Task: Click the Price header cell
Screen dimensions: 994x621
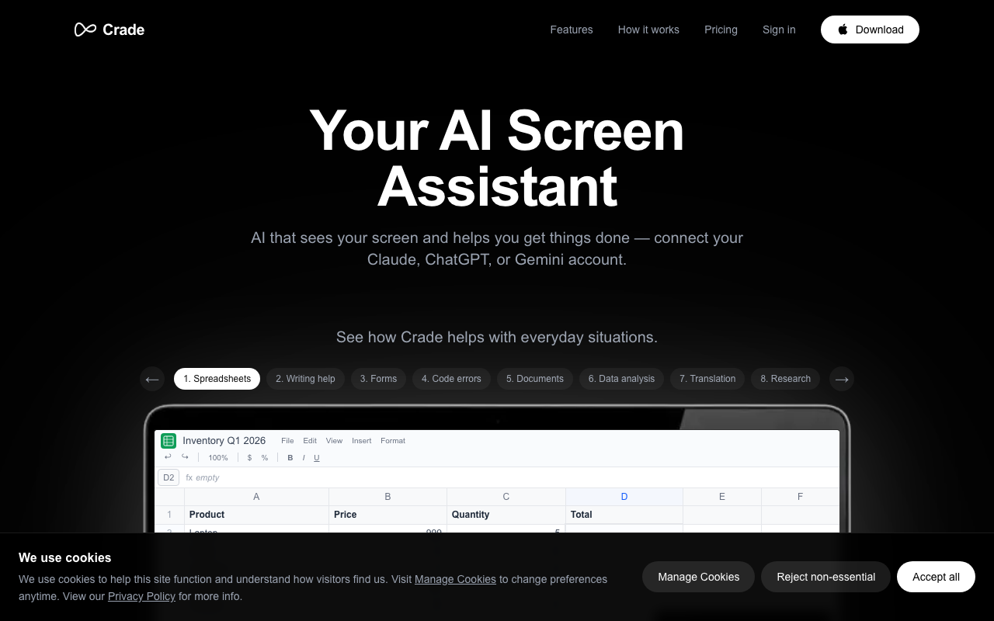Action: tap(388, 515)
